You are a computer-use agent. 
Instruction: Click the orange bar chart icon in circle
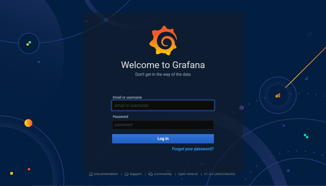(278, 95)
